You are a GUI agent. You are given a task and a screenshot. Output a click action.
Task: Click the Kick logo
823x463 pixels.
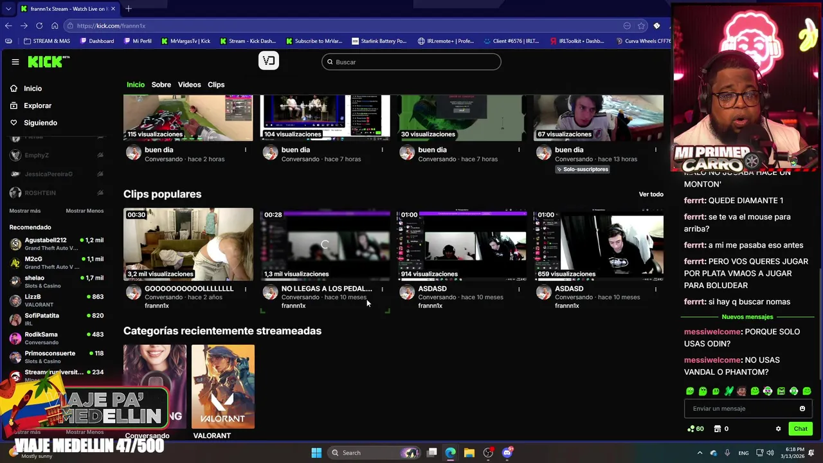tap(48, 62)
